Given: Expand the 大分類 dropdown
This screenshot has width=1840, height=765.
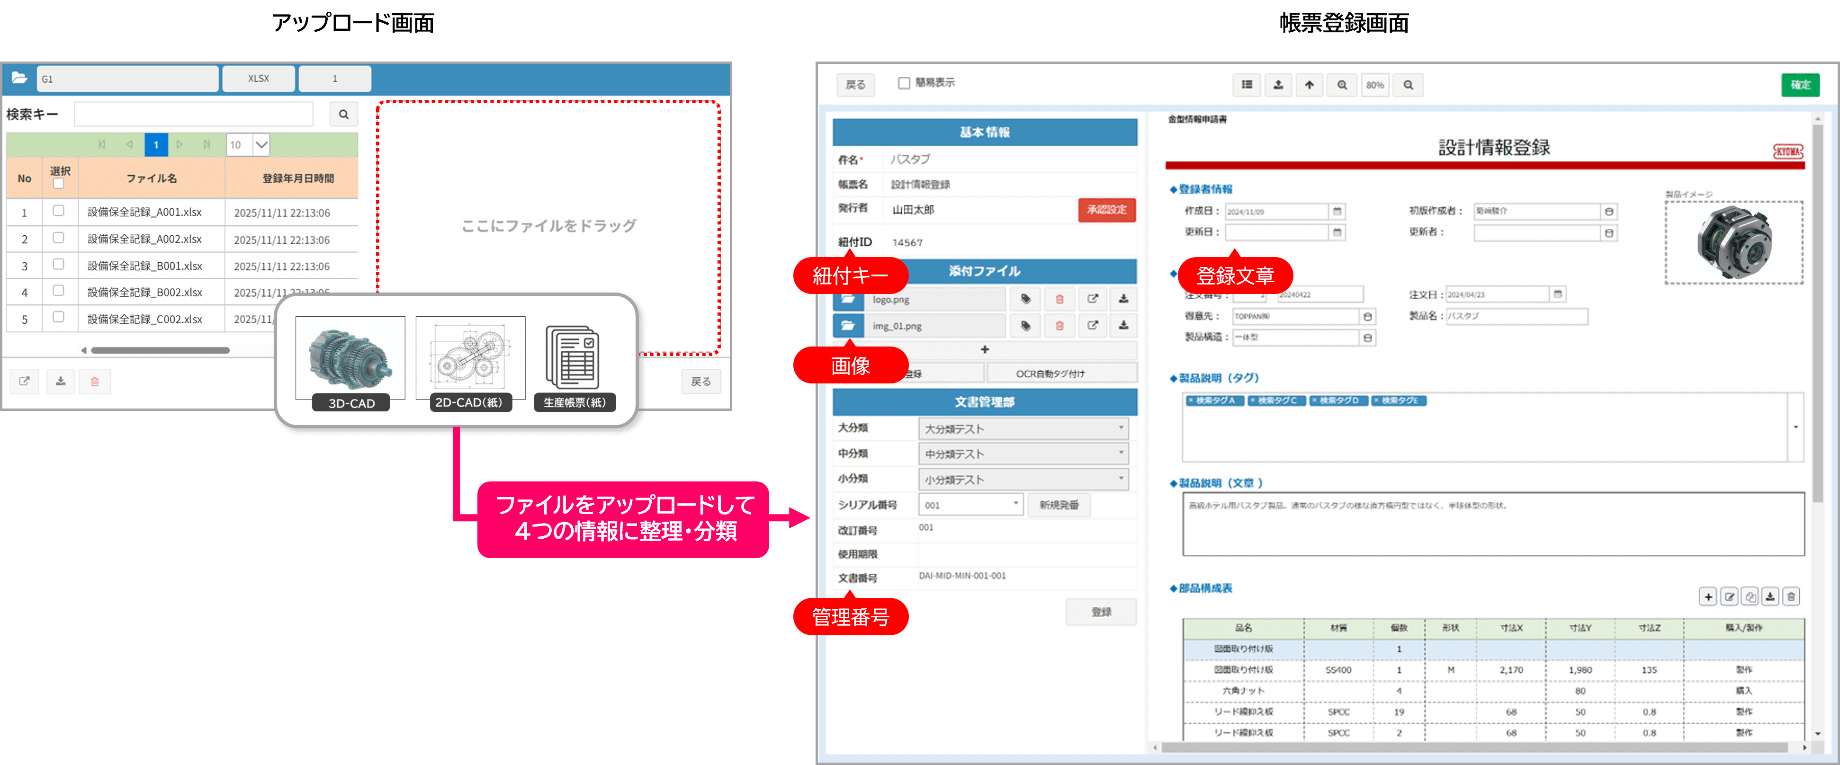Looking at the screenshot, I should click(1023, 428).
